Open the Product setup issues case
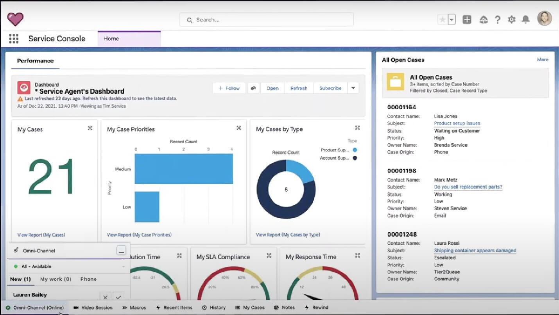559x315 pixels. [457, 123]
